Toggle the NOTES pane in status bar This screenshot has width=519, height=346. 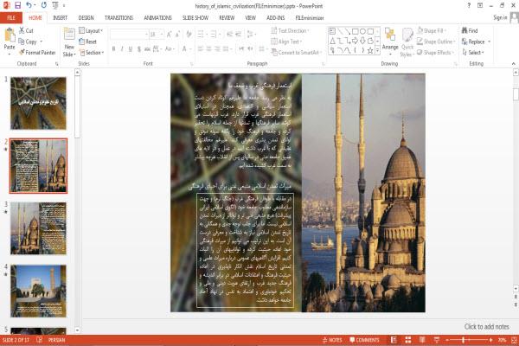click(332, 340)
